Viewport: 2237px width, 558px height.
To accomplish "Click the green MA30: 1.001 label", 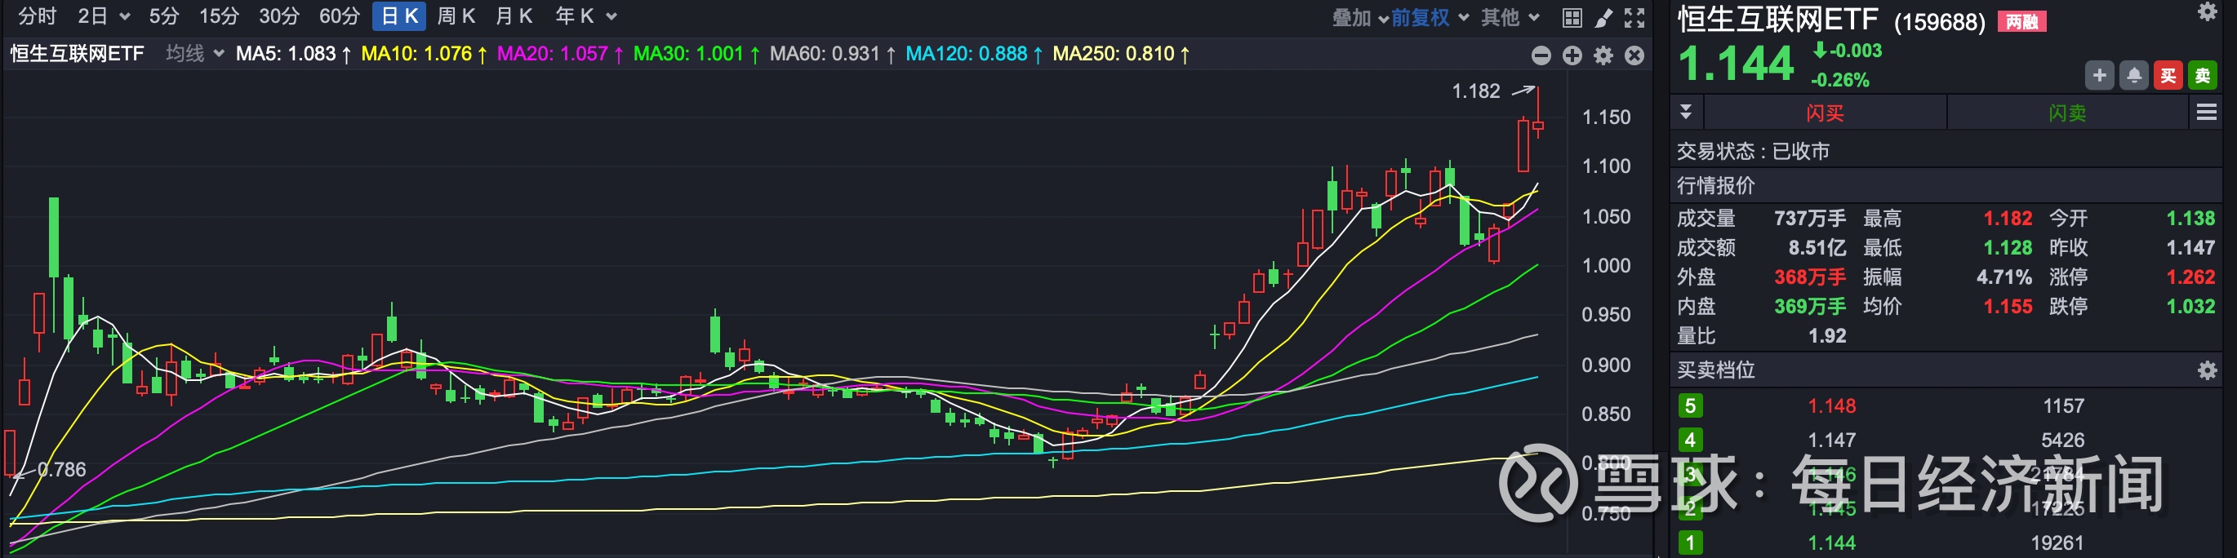I will (x=696, y=54).
